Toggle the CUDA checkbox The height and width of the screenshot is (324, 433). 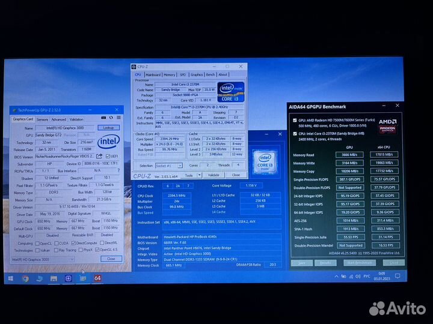coord(57,243)
